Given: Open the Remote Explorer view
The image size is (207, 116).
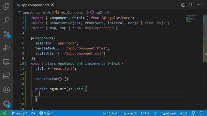Looking at the screenshot, I should tap(6, 62).
